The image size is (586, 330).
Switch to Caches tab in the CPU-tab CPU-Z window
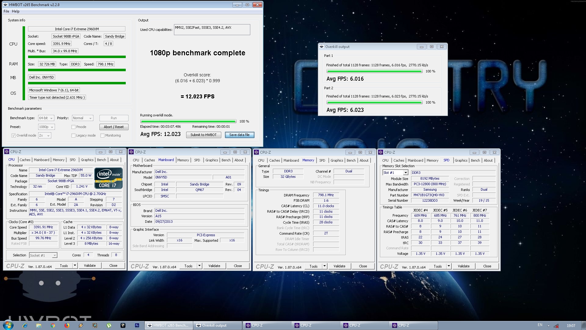25,160
